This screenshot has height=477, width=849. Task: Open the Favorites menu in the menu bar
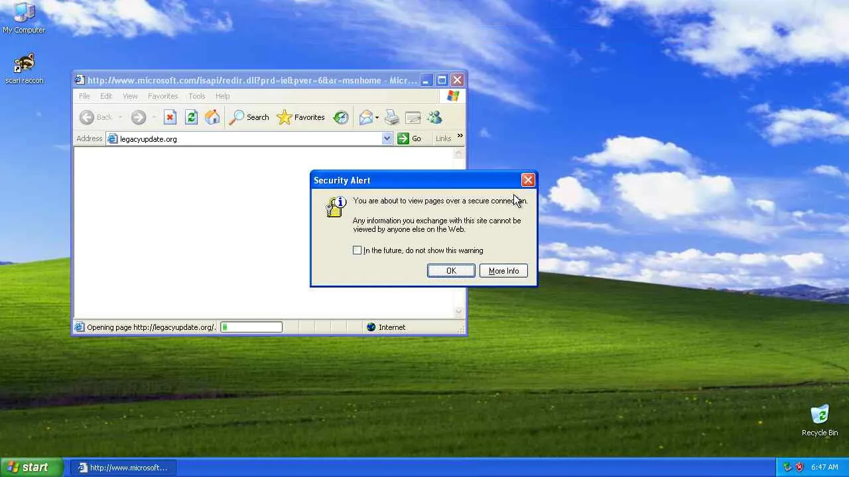click(x=163, y=96)
